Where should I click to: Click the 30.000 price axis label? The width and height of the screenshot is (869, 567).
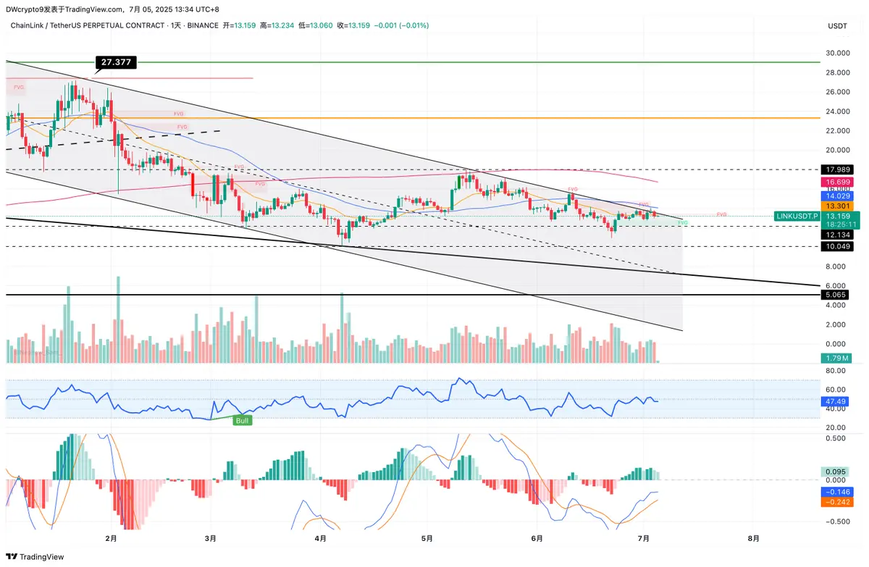(x=839, y=54)
